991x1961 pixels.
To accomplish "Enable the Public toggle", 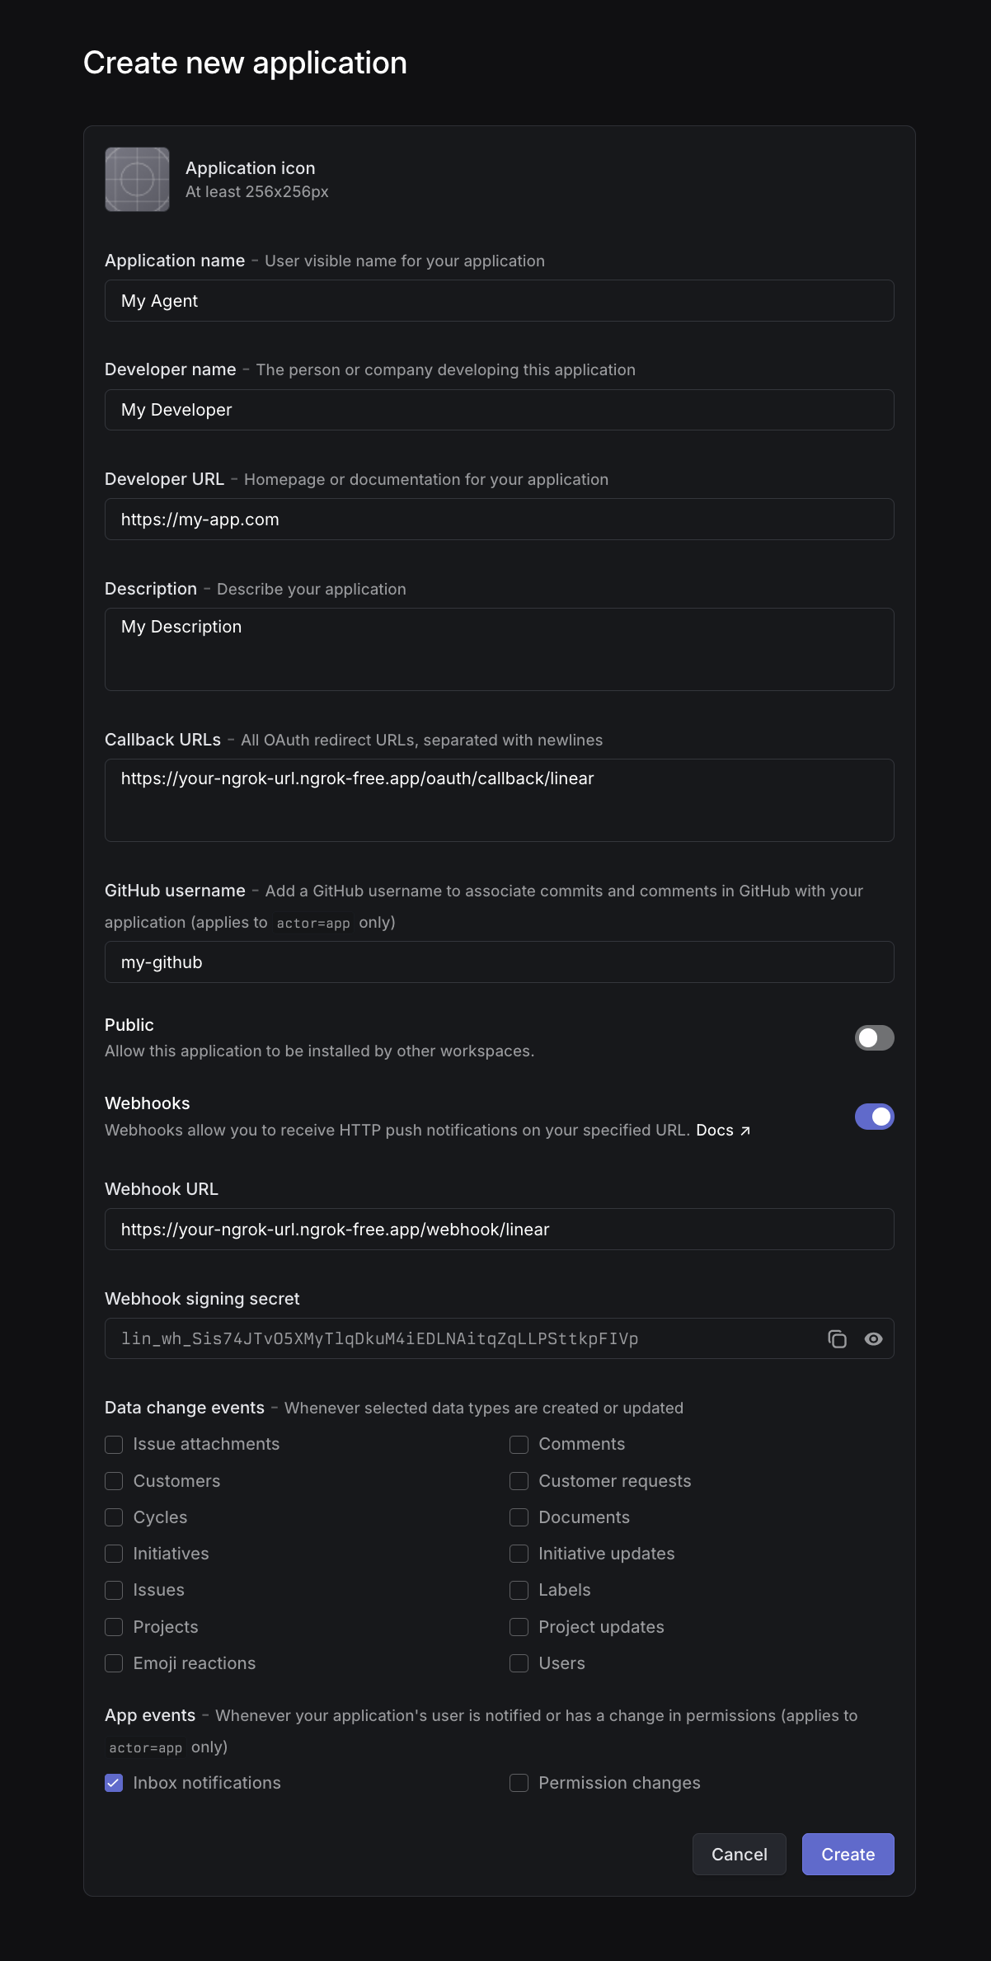I will point(874,1037).
